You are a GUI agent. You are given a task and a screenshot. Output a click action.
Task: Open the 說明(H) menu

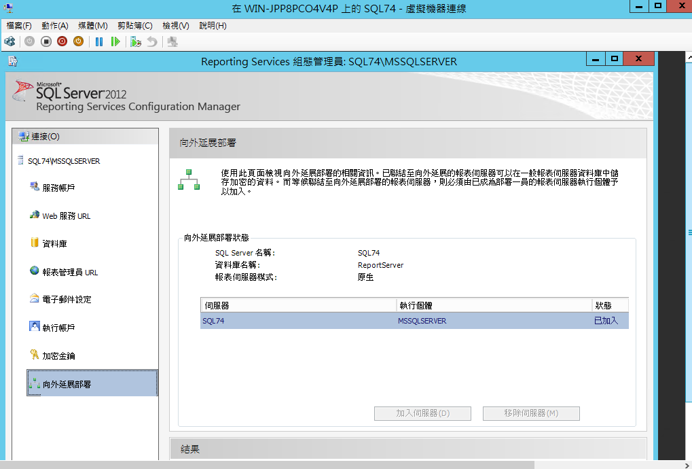pos(213,26)
